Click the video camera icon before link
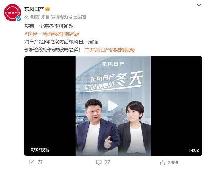Viewport: 208px width, 169px height. (87, 50)
